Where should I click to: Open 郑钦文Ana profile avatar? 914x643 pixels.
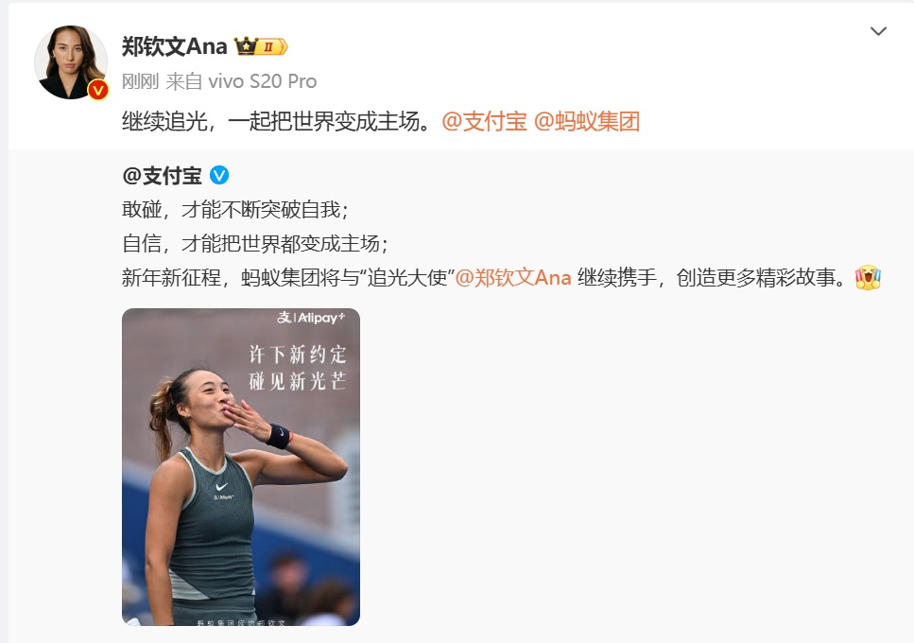coord(71,62)
